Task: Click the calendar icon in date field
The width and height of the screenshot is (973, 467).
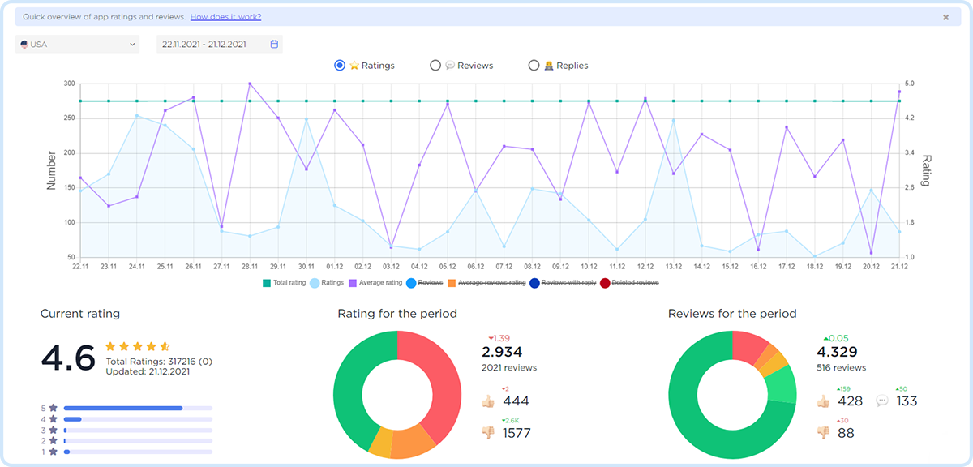Action: (x=274, y=45)
